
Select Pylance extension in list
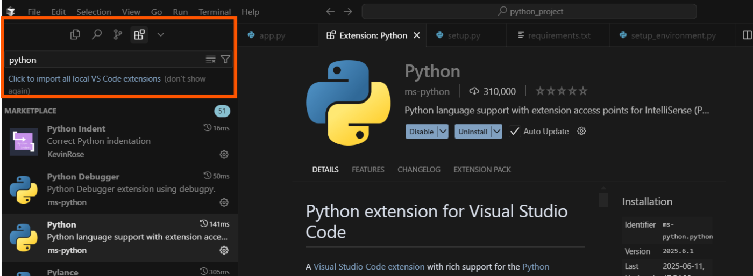tap(119, 270)
